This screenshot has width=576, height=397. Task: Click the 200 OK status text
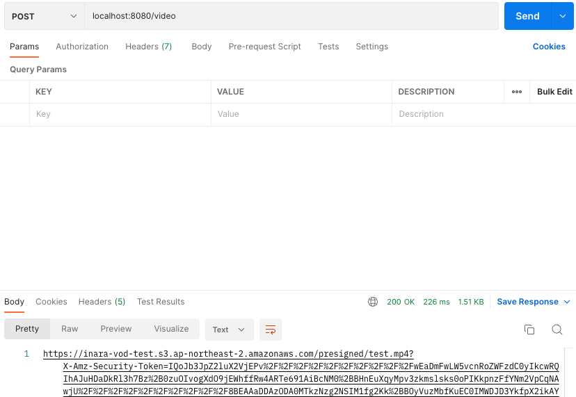tap(401, 302)
